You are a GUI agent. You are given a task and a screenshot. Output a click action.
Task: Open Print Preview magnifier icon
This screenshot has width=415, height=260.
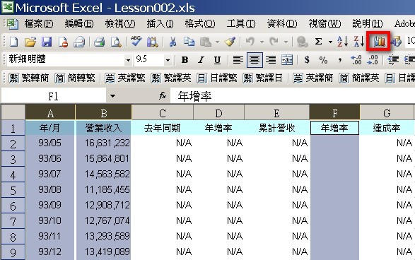click(116, 42)
